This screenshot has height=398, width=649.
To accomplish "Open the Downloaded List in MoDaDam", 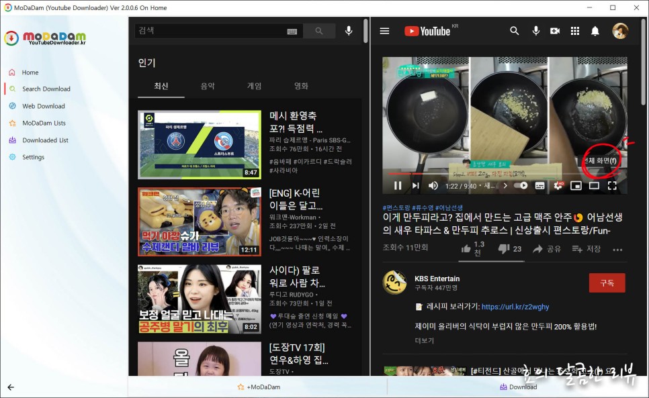I will (x=48, y=140).
